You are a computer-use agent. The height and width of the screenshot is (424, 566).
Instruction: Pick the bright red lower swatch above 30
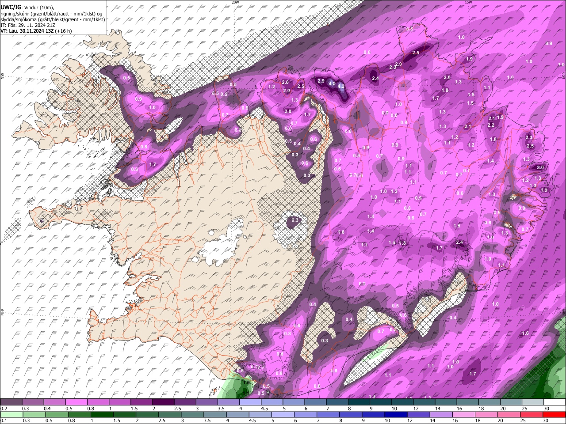pyautogui.click(x=554, y=414)
